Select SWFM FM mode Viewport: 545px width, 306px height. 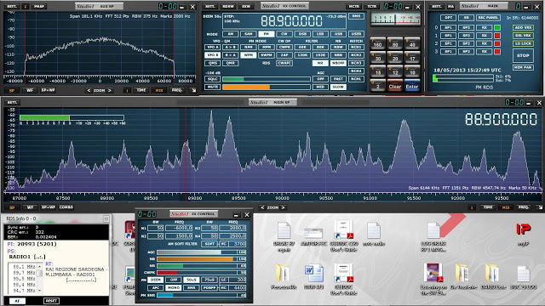(267, 55)
